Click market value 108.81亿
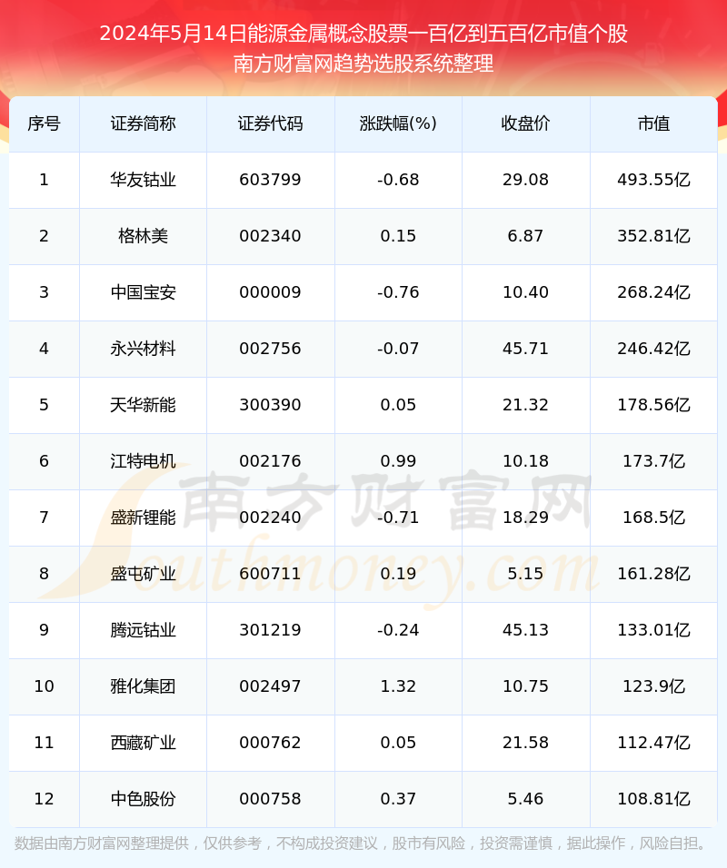 654,799
